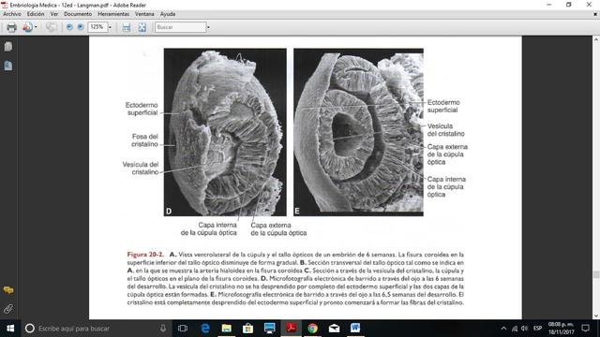Image resolution: width=600 pixels, height=337 pixels.
Task: Open the Comments panel icon
Action: click(x=8, y=290)
